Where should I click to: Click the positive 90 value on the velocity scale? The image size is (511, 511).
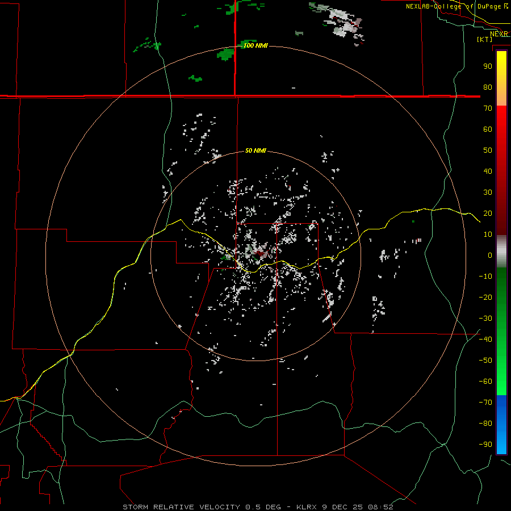coord(488,66)
